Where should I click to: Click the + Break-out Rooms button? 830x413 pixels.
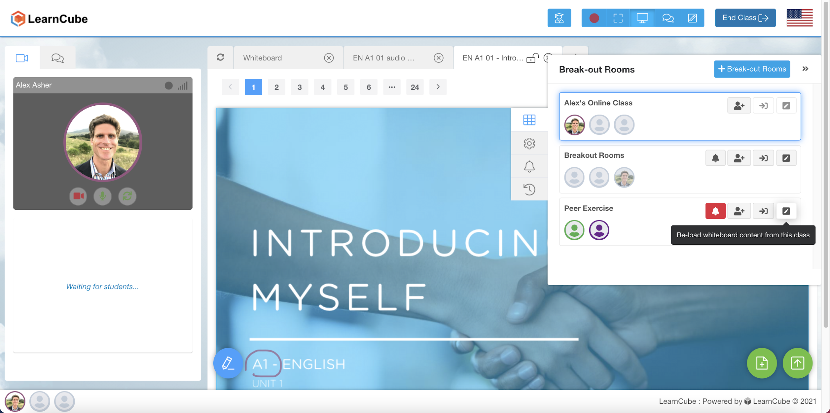pyautogui.click(x=752, y=69)
